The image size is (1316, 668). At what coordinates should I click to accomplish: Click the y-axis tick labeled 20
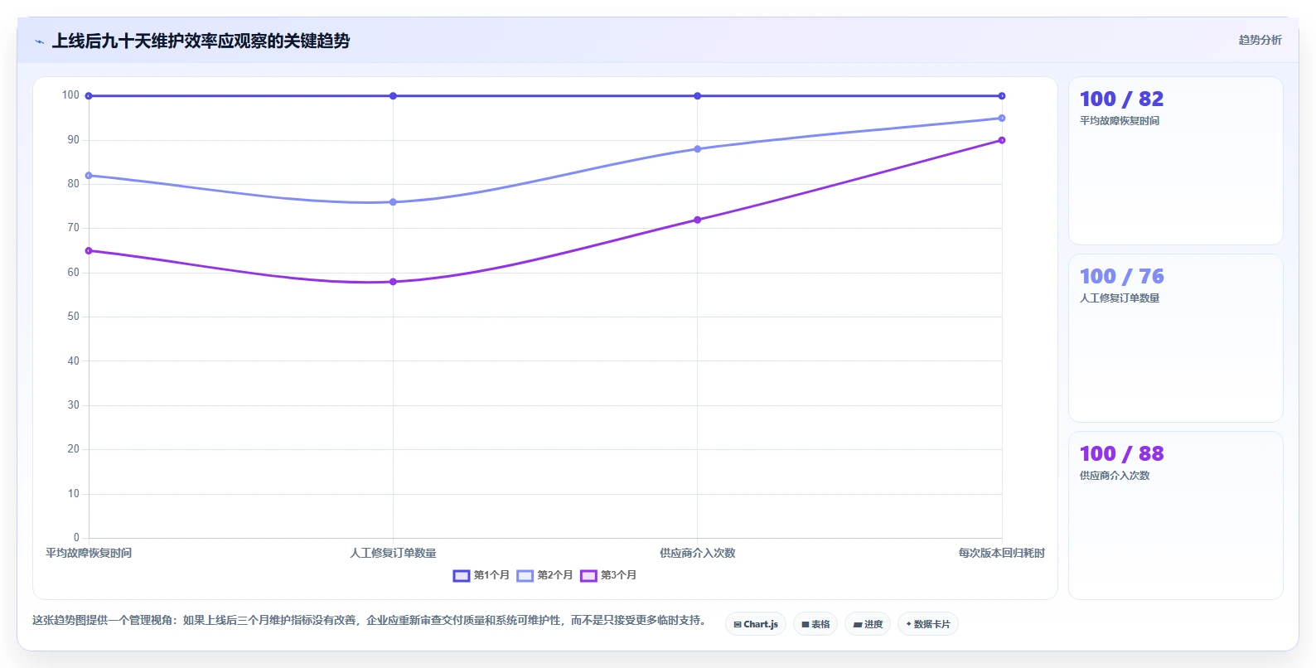click(74, 449)
